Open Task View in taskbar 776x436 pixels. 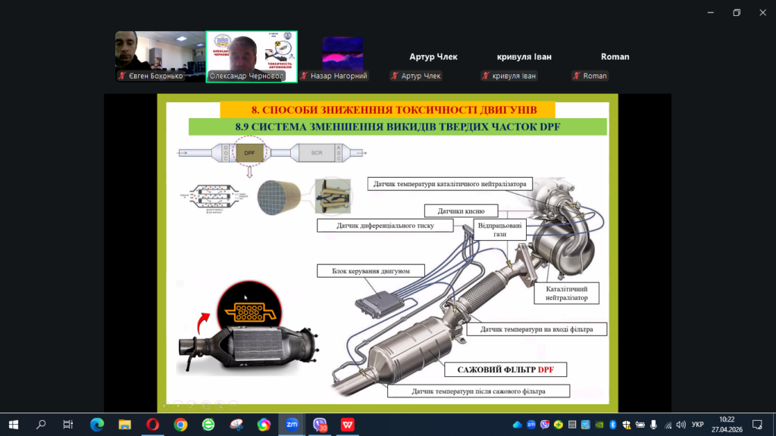(x=67, y=425)
